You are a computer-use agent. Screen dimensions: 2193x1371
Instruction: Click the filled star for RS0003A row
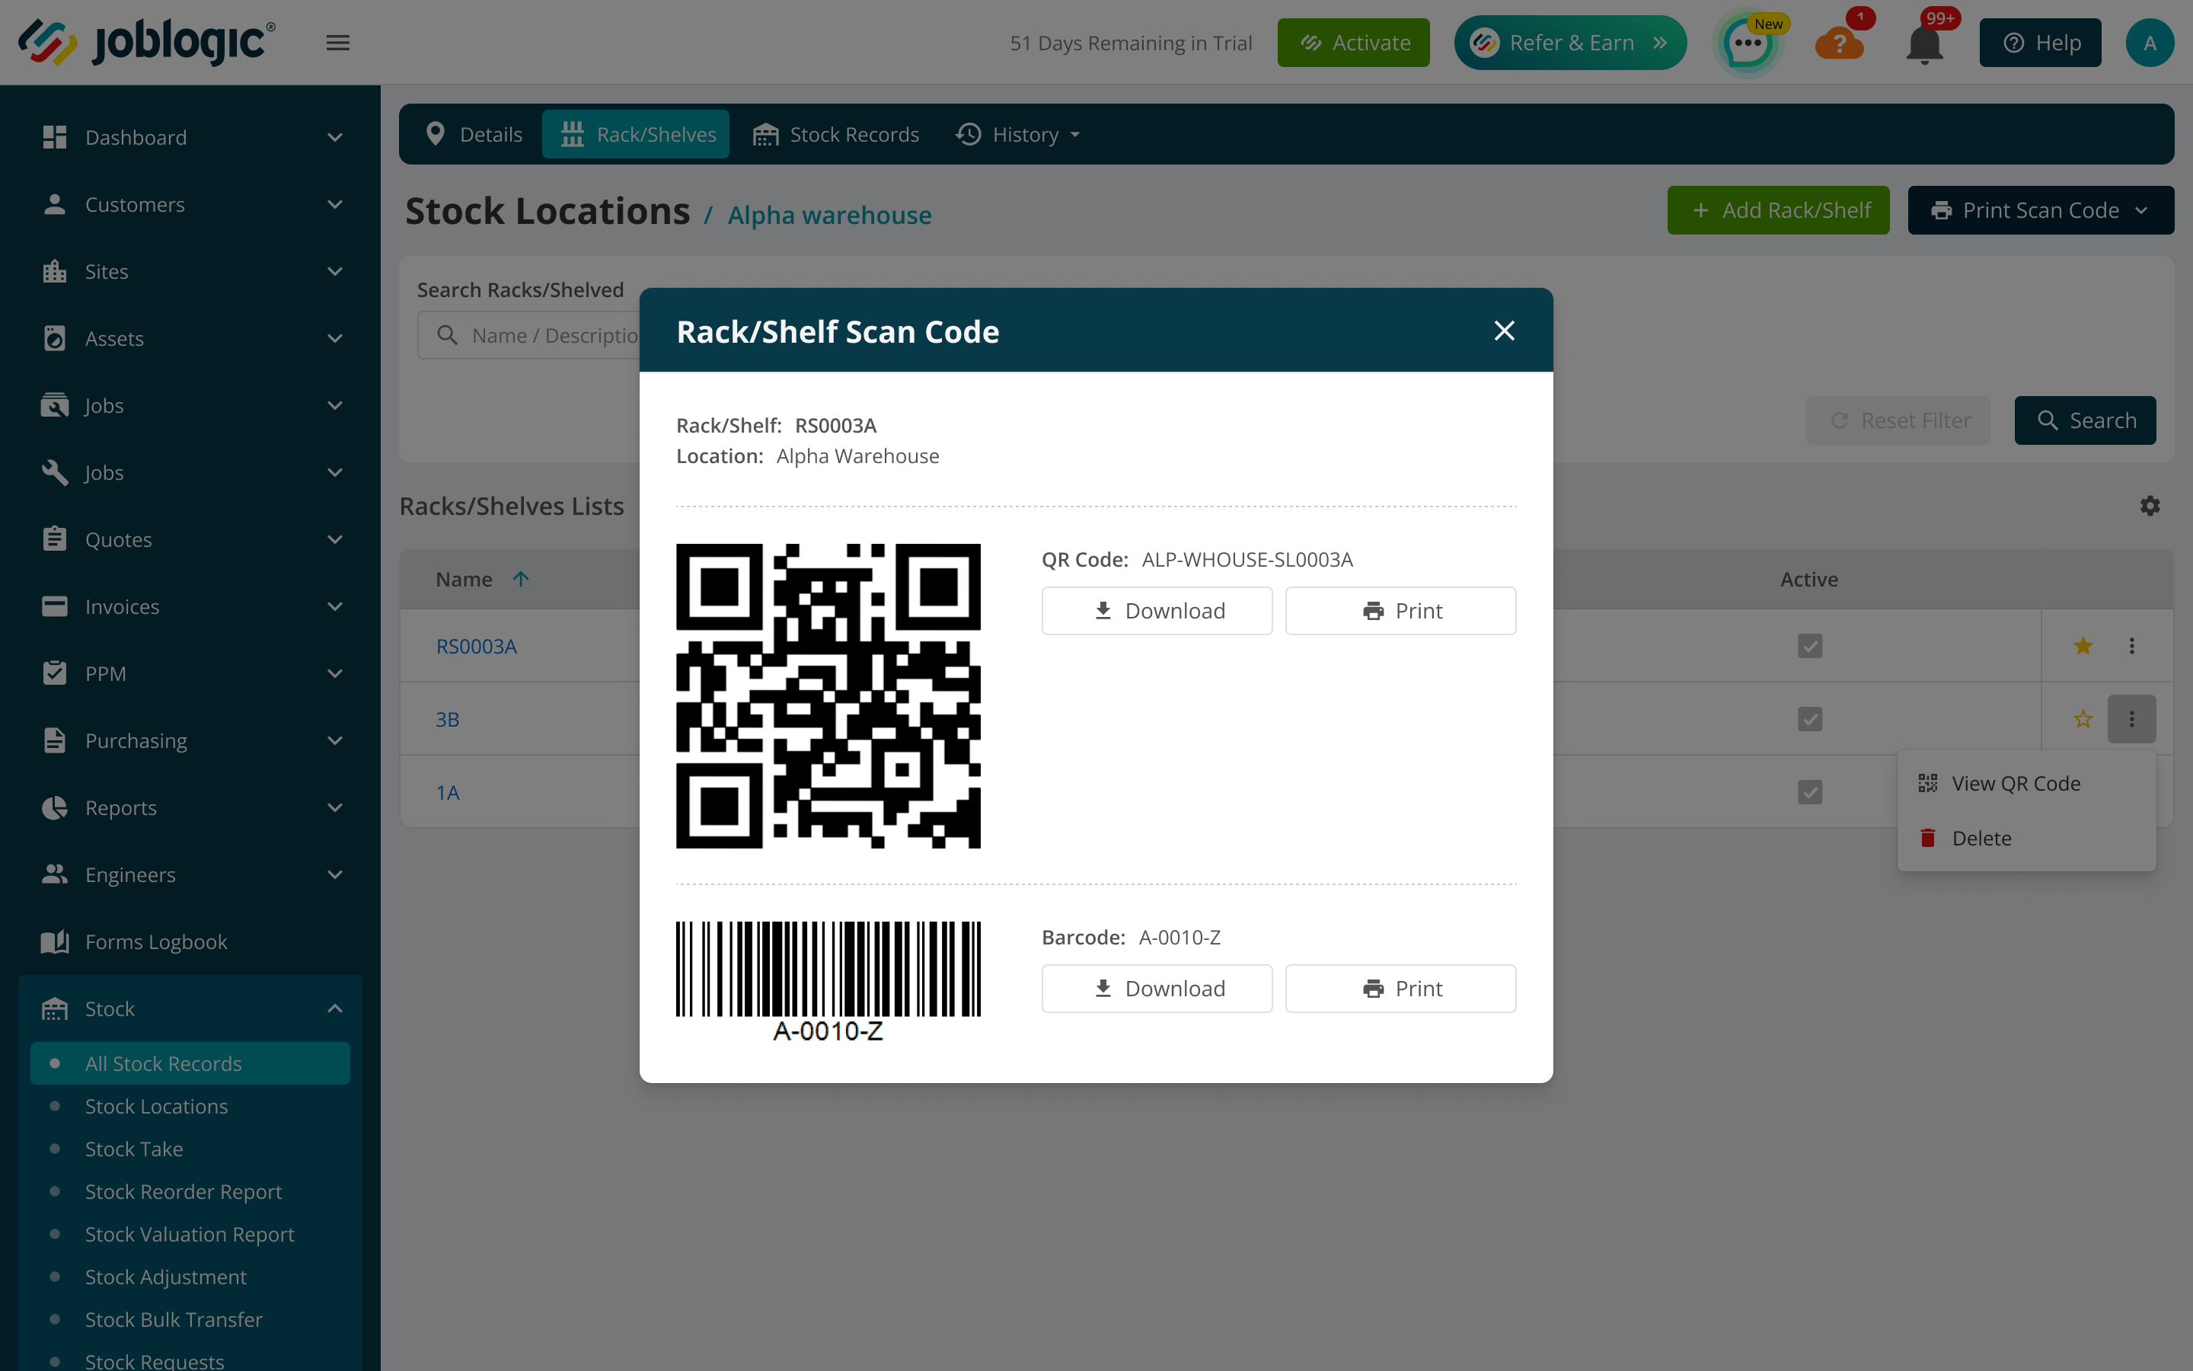click(x=2083, y=646)
